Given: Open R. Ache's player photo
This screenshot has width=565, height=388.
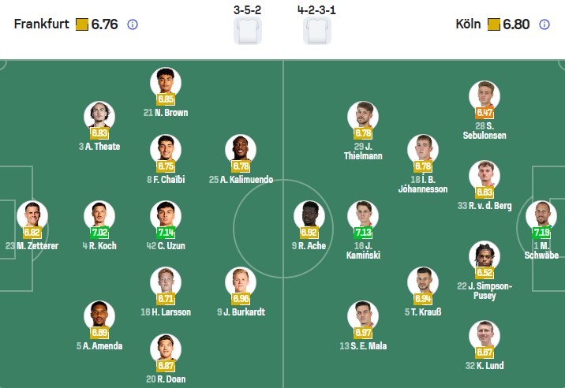Looking at the screenshot, I should pyautogui.click(x=309, y=216).
